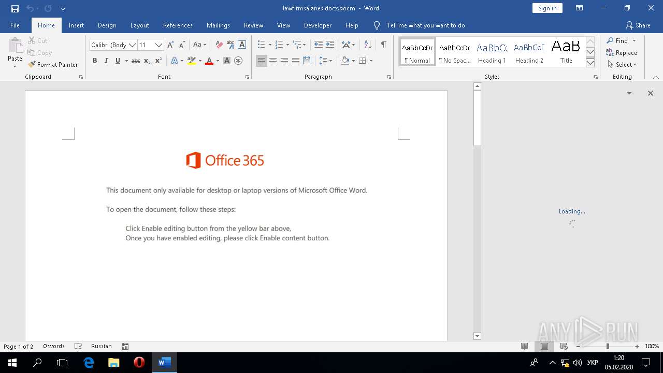Image resolution: width=663 pixels, height=373 pixels.
Task: Click Replace in Editing group
Action: (622, 52)
